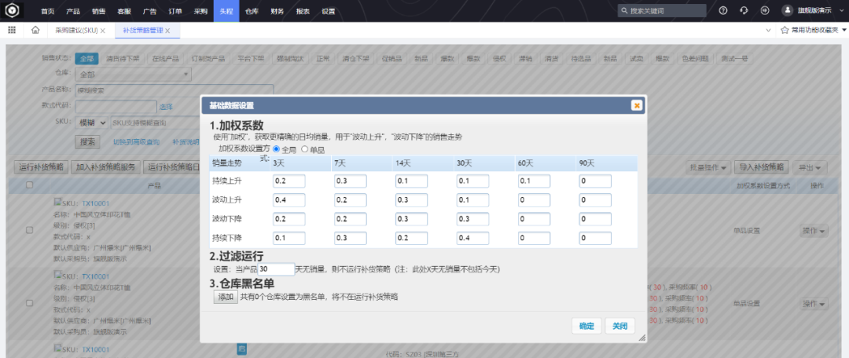Click 添加 to add warehouse blacklist
The image size is (849, 358).
coord(226,297)
